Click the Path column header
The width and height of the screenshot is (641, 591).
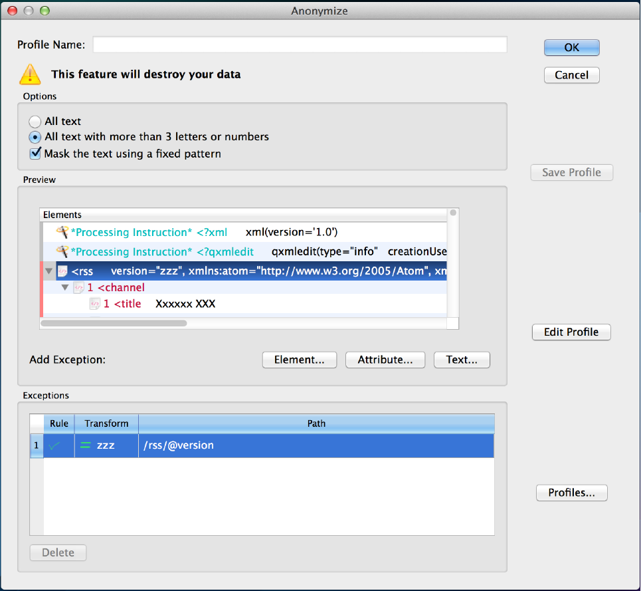point(316,423)
